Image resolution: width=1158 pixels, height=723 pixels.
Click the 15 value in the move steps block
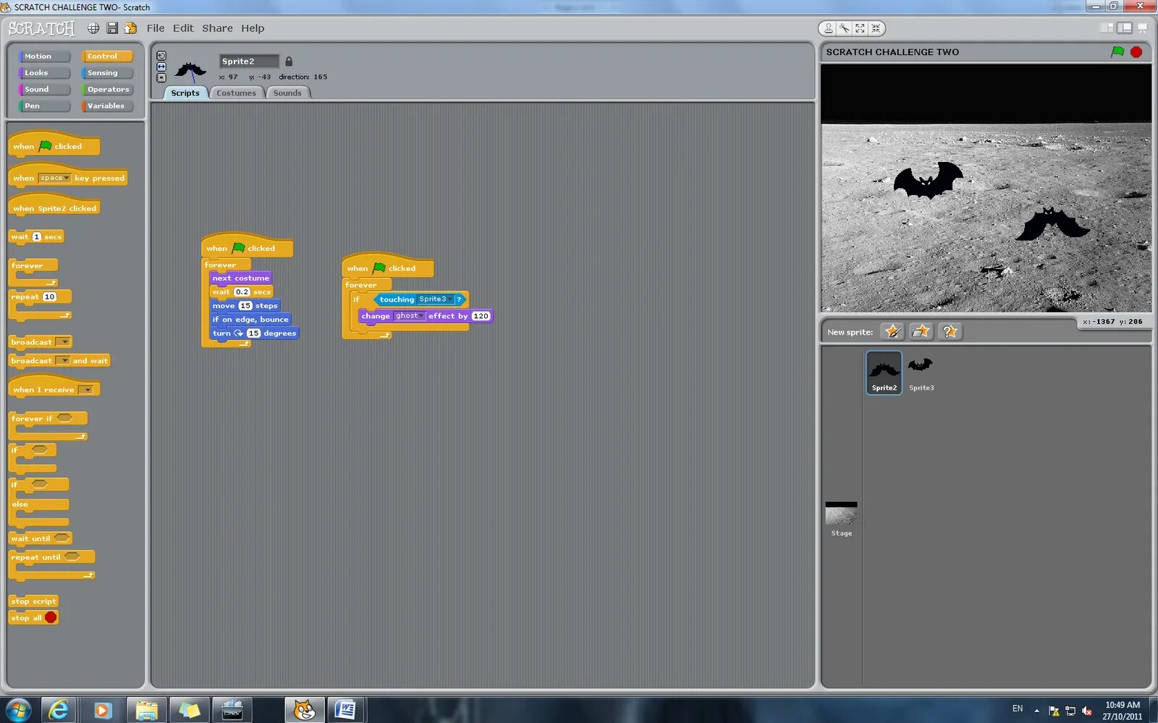tap(245, 306)
